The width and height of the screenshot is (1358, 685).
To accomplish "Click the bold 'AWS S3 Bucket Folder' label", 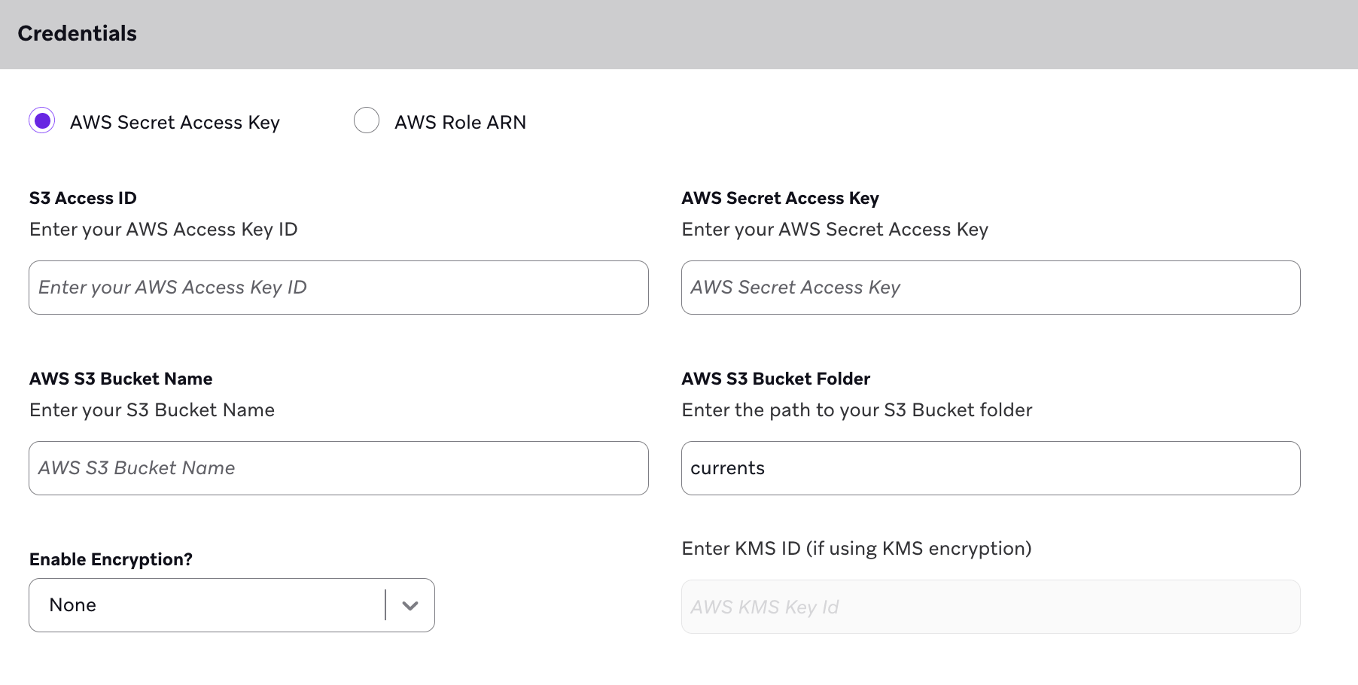I will [x=775, y=379].
